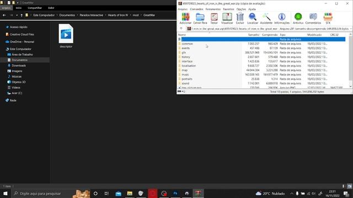Viewport: 353px width, 198px height.
Task: Open Área de Trabalho in sidebar
Action: (22, 54)
